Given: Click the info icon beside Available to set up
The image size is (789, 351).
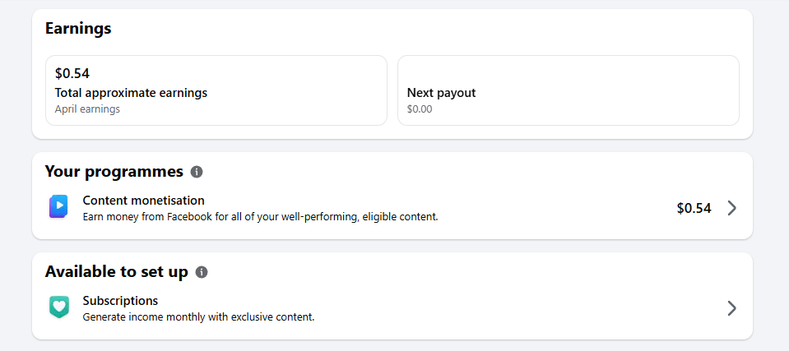Looking at the screenshot, I should click(202, 272).
